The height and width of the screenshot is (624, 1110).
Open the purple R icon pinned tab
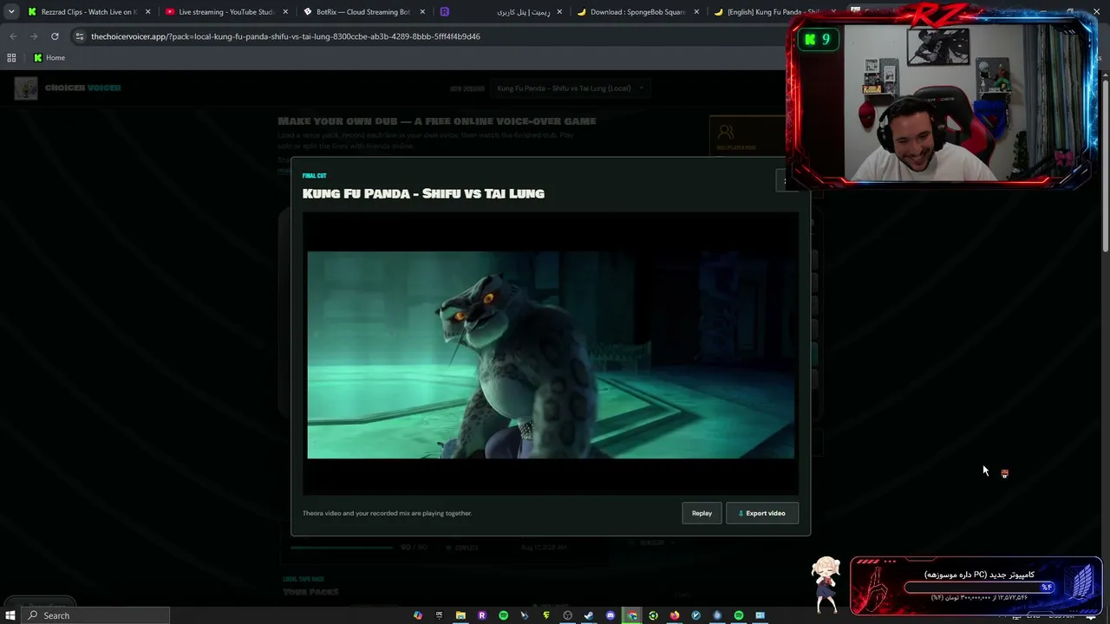pos(444,12)
